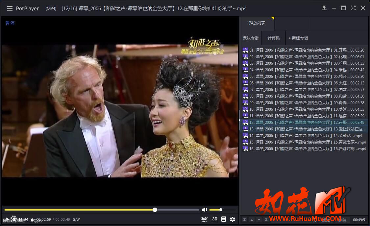Viewport: 370px width, 226px height.
Task: Select playlist item 14.茉莉花~.mp4
Action: (304, 136)
